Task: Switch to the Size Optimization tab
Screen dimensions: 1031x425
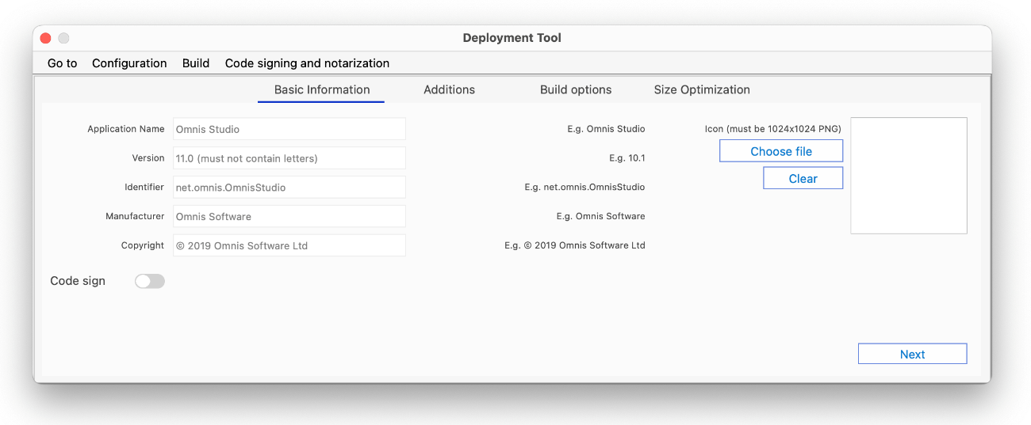Action: point(702,90)
